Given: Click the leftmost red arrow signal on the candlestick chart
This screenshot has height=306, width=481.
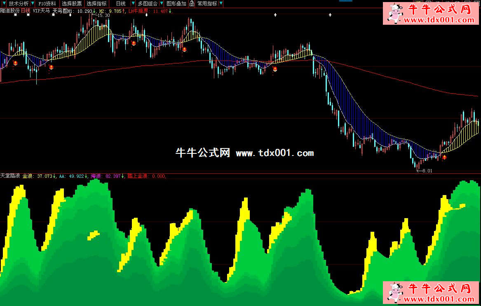Looking at the screenshot, I should [x=15, y=63].
